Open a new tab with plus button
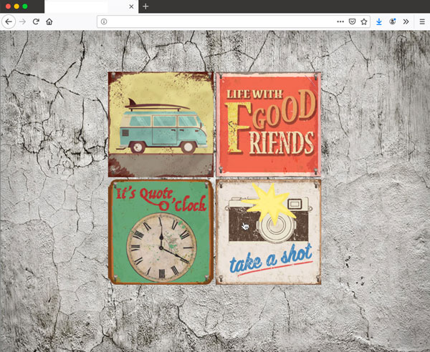The height and width of the screenshot is (352, 430). coord(145,6)
